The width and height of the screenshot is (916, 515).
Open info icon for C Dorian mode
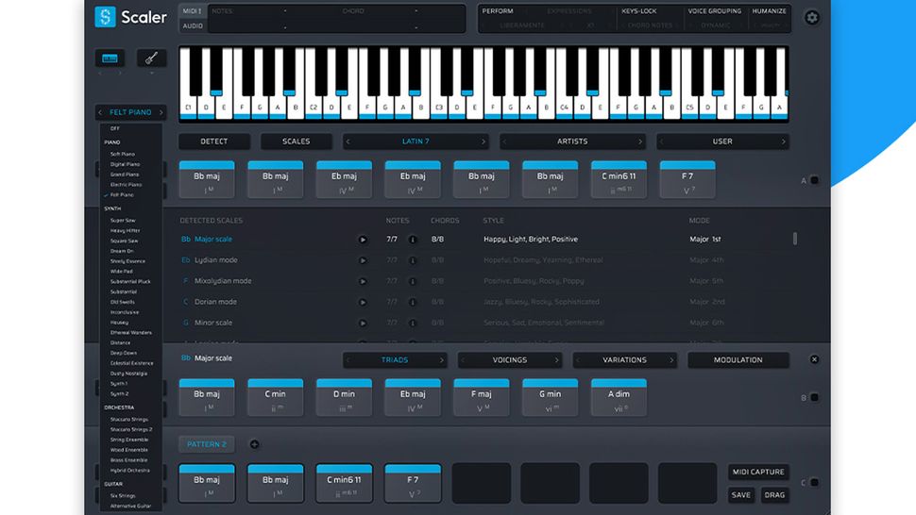click(413, 302)
